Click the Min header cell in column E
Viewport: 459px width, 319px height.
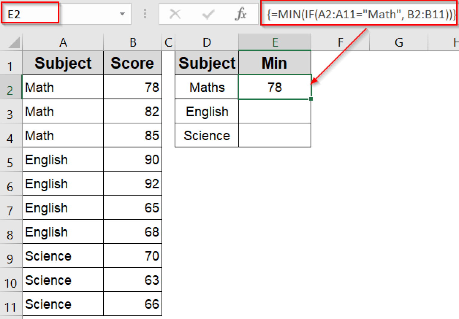click(275, 63)
